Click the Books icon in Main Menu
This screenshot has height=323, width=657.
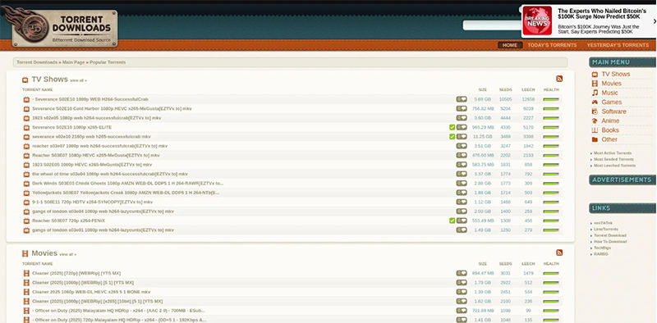(x=595, y=130)
